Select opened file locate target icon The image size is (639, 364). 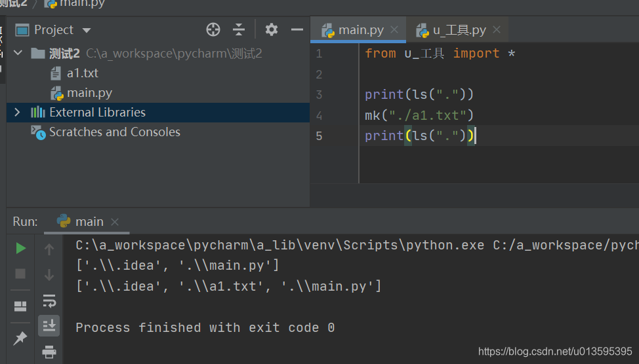[213, 29]
